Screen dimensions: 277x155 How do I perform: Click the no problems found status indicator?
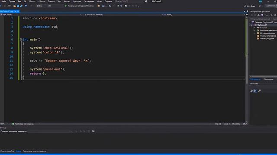tap(23, 124)
